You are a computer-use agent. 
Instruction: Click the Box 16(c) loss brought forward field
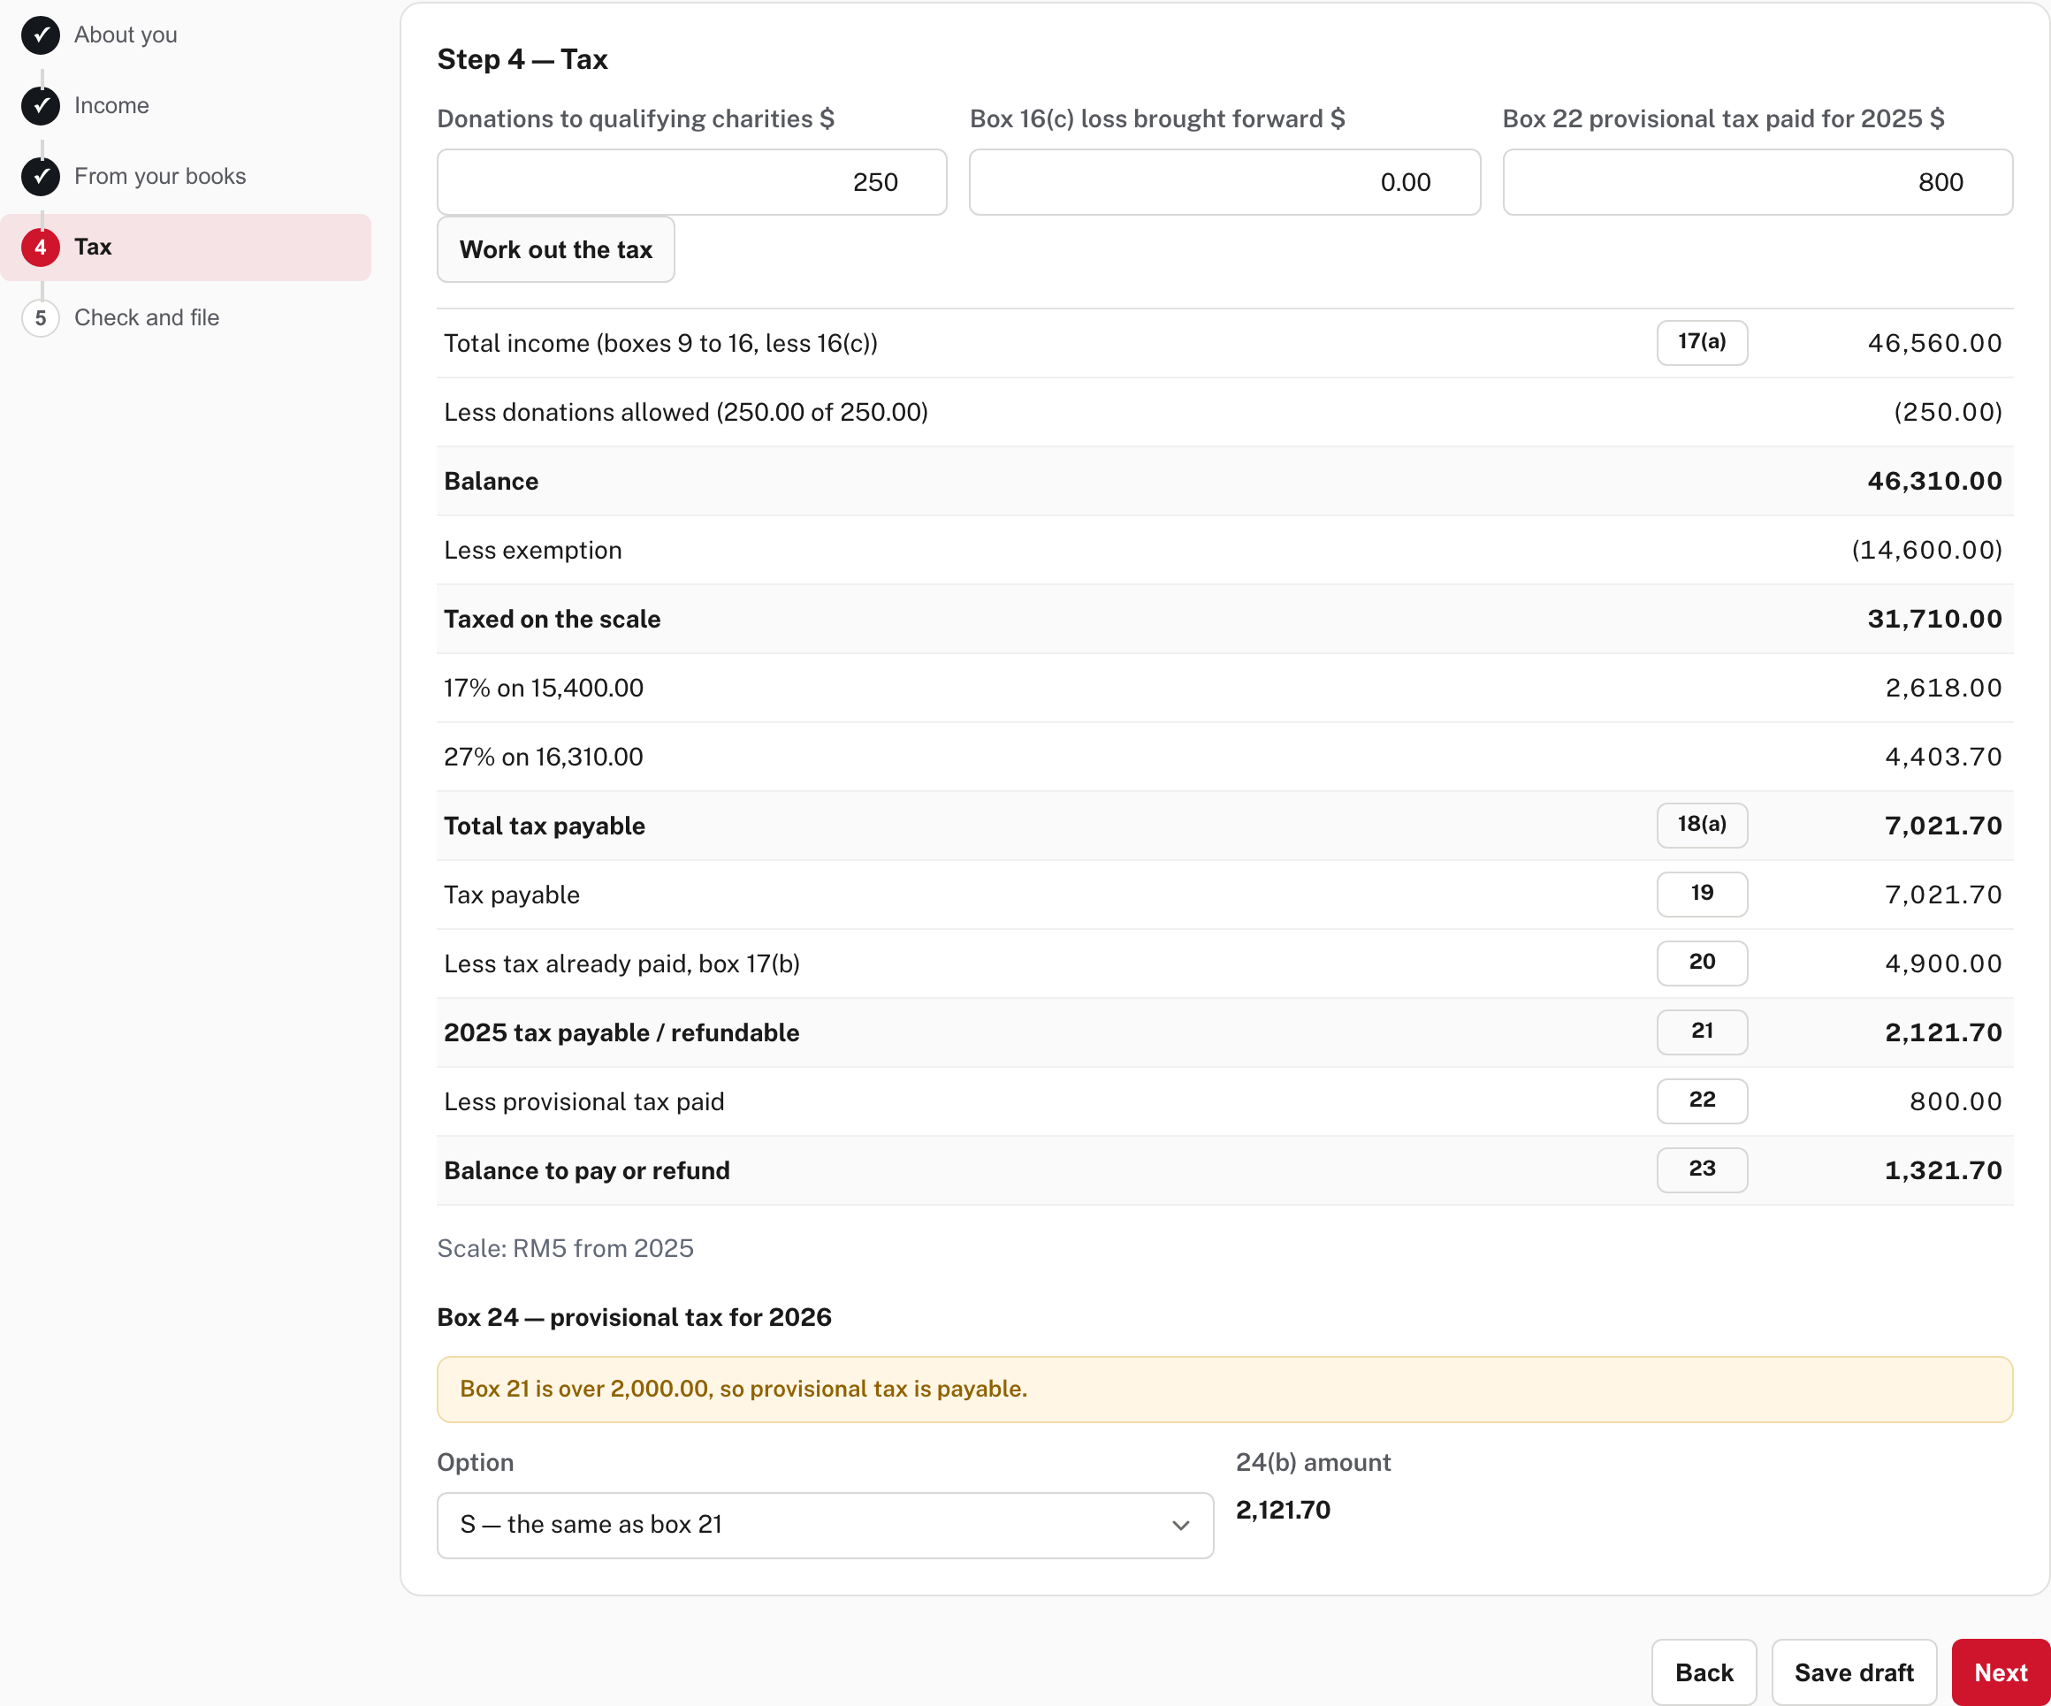(1224, 183)
